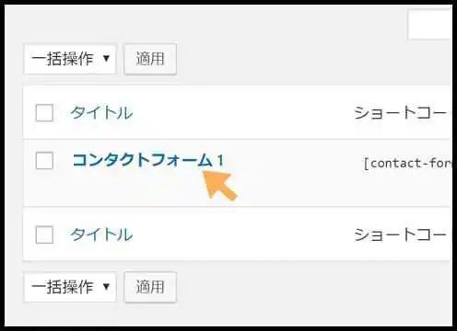
Task: Expand the bottom 一括操作 bulk actions dropdown
Action: coord(70,288)
